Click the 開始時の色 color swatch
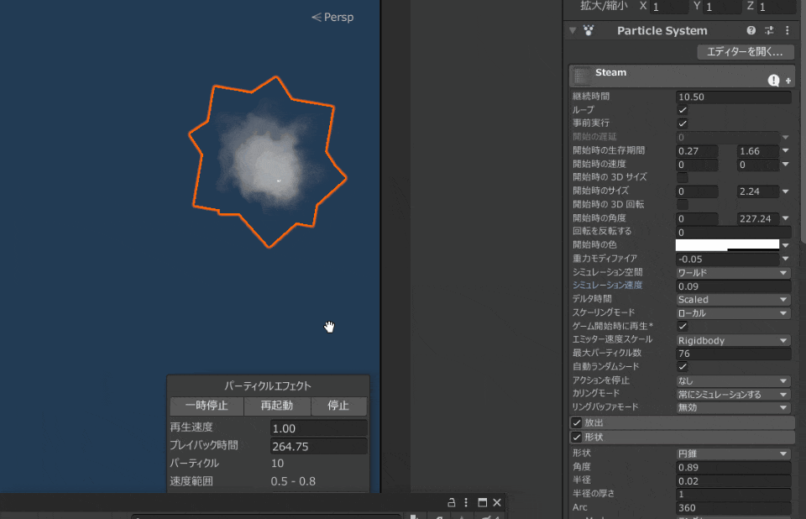 click(x=727, y=245)
